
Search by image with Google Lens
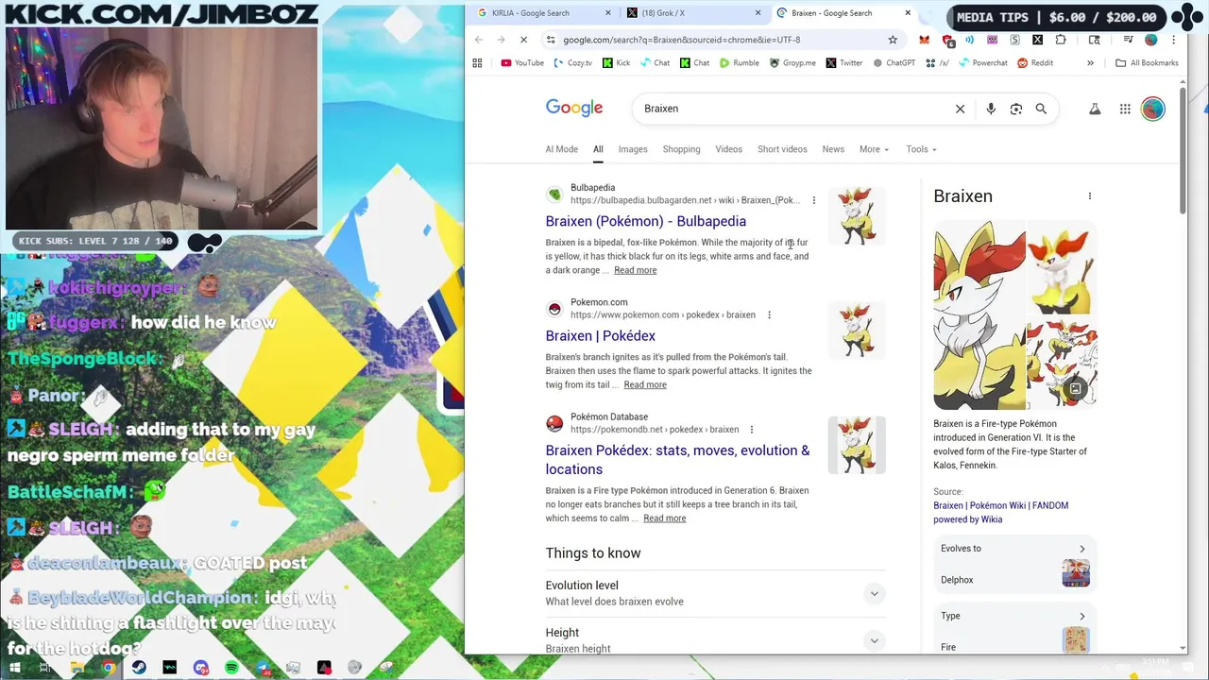click(x=1016, y=109)
